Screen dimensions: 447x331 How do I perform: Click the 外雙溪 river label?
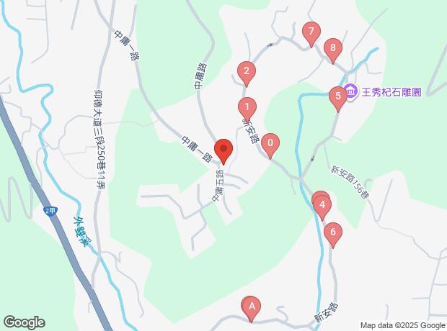coord(81,231)
